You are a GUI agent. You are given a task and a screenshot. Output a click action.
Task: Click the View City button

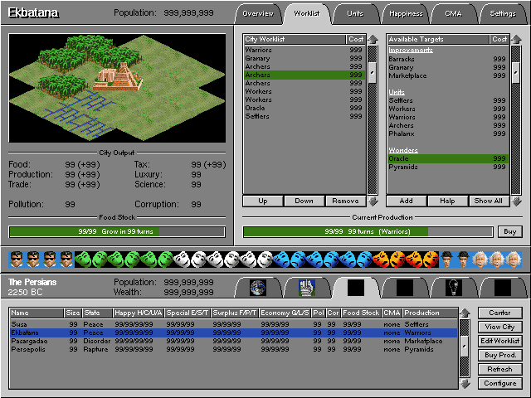tap(499, 327)
